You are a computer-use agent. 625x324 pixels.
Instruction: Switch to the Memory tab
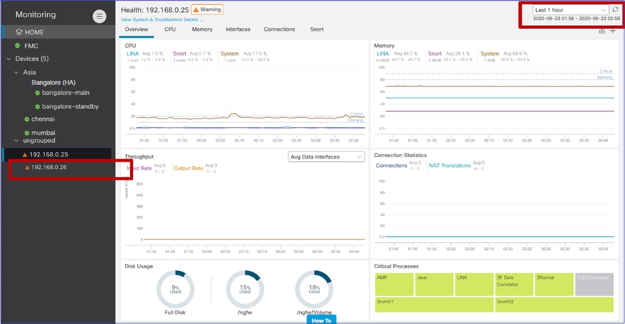tap(202, 29)
